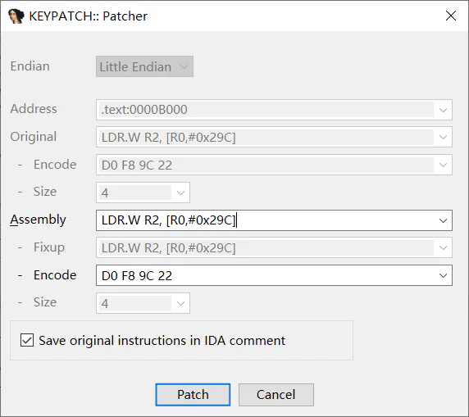This screenshot has height=417, width=469.
Task: Click the Cancel button
Action: pos(276,395)
